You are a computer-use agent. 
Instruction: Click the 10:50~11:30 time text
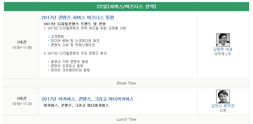coord(22,104)
